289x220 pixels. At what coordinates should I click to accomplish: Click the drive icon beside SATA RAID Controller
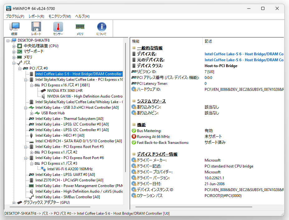pos(31,141)
